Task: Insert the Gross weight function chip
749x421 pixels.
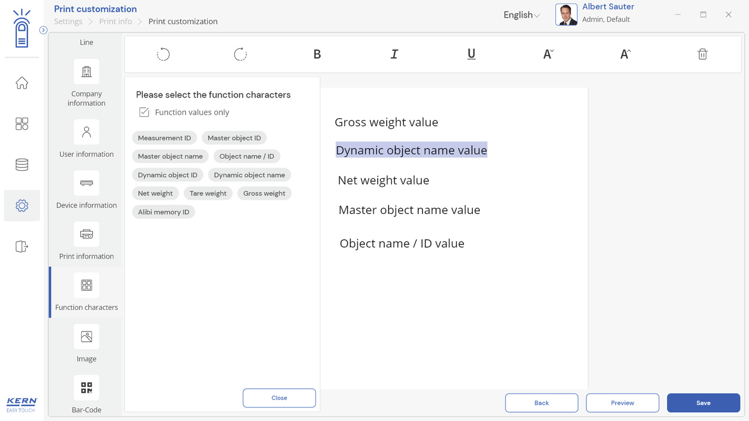Action: [x=264, y=194]
